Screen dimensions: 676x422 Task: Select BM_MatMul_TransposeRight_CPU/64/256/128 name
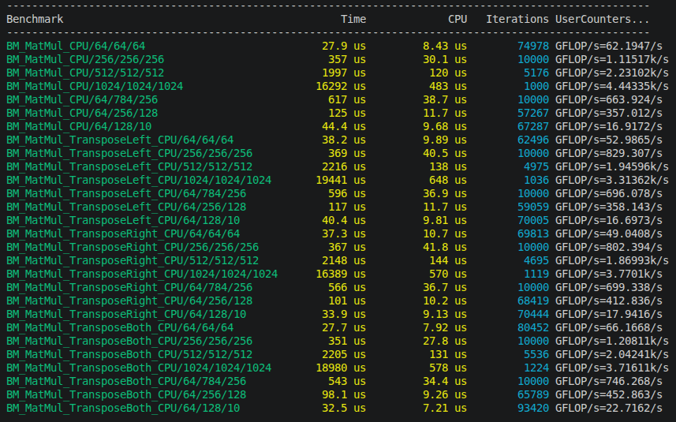(129, 301)
